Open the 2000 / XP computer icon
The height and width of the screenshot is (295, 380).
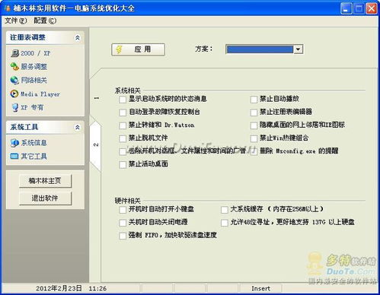15,53
